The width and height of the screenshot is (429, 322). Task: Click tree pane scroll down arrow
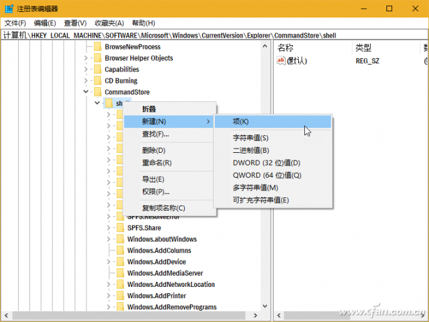pos(265,306)
